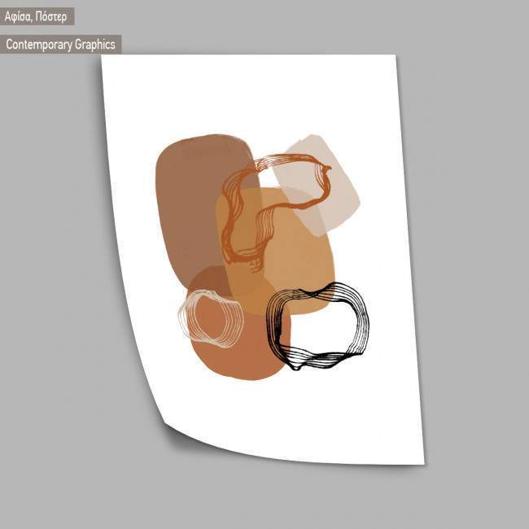Click the bottom-right corner of the poster
Image resolution: width=529 pixels, height=529 pixels.
point(422,461)
